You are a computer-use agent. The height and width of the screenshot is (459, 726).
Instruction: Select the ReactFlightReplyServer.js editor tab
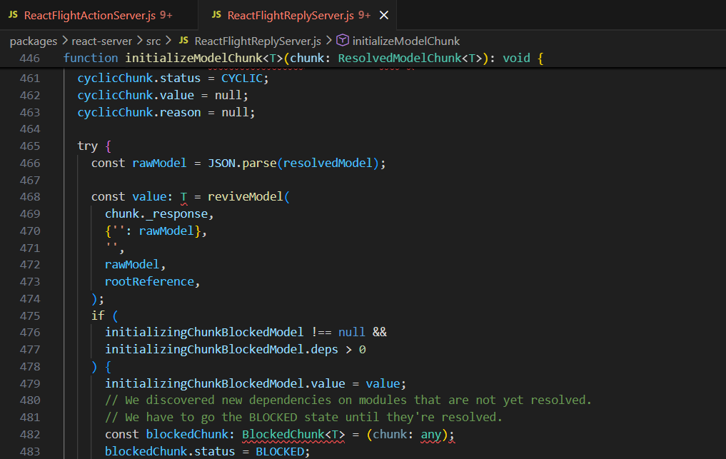[290, 15]
